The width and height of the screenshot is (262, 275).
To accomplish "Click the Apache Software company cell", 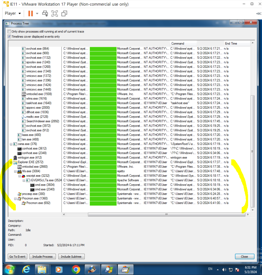I will coord(129,180).
